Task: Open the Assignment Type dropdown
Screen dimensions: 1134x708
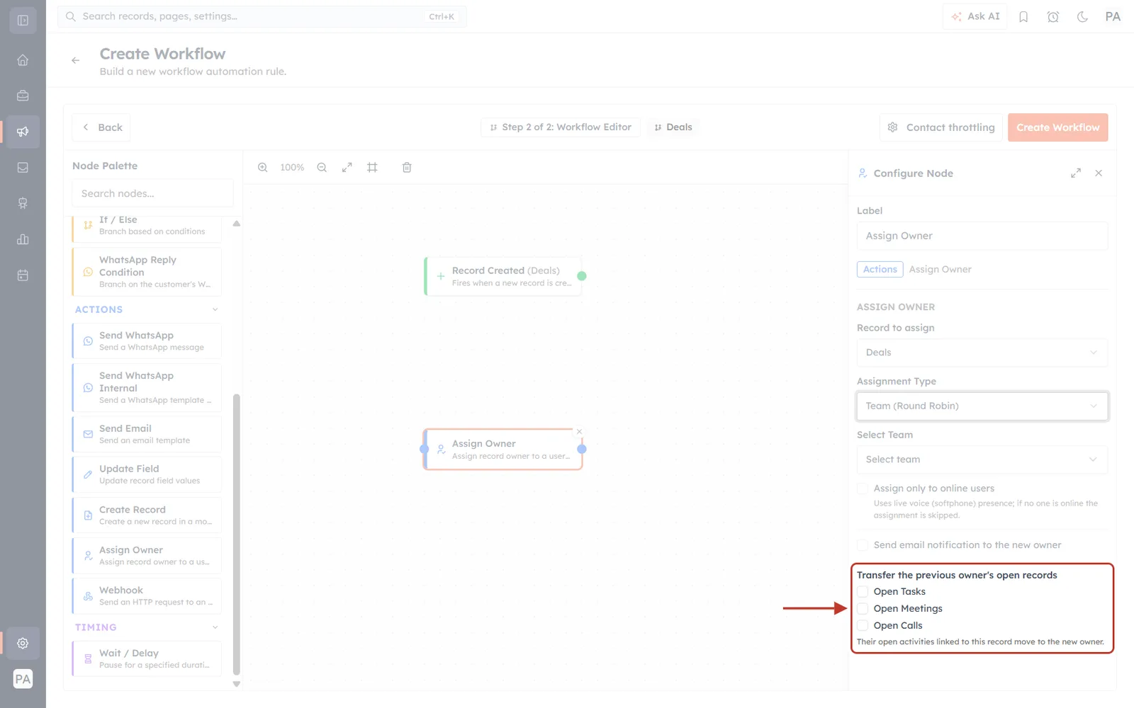Action: 982,406
